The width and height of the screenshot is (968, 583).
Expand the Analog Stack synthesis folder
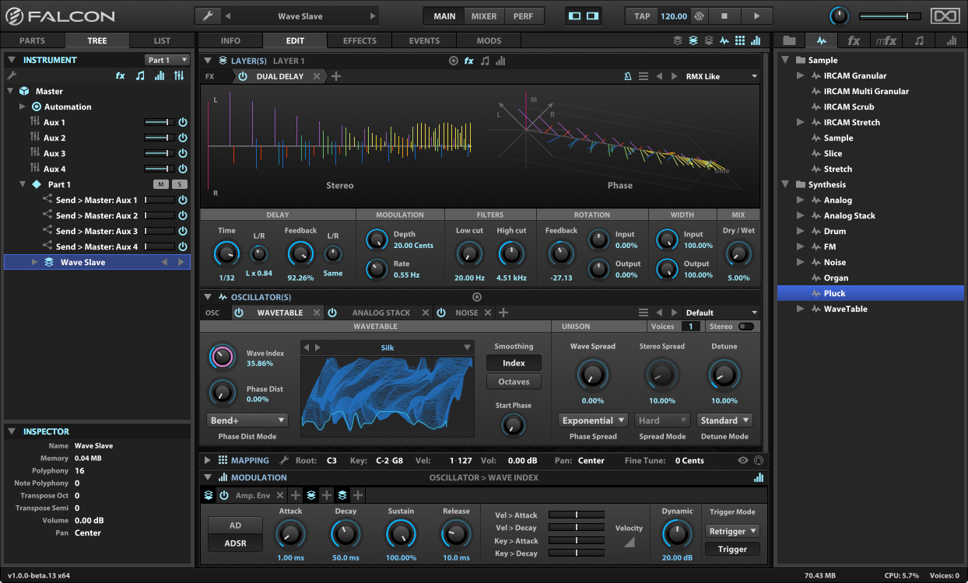(801, 215)
